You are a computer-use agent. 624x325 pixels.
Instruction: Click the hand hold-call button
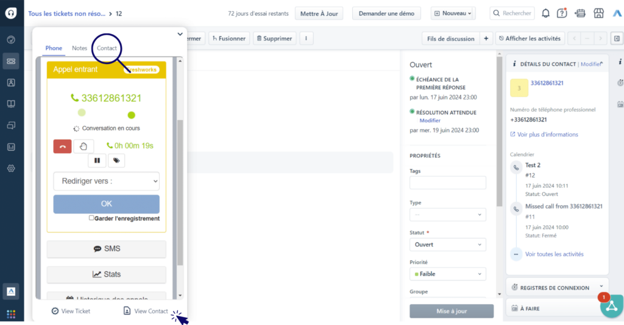(83, 146)
